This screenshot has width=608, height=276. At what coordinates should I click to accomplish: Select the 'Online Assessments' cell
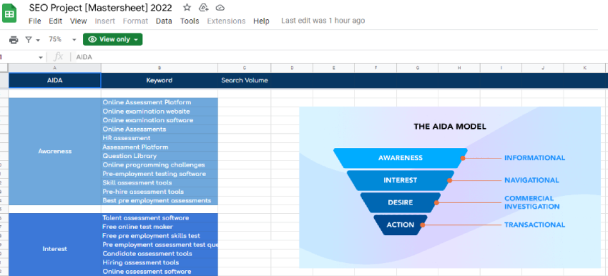(x=159, y=129)
